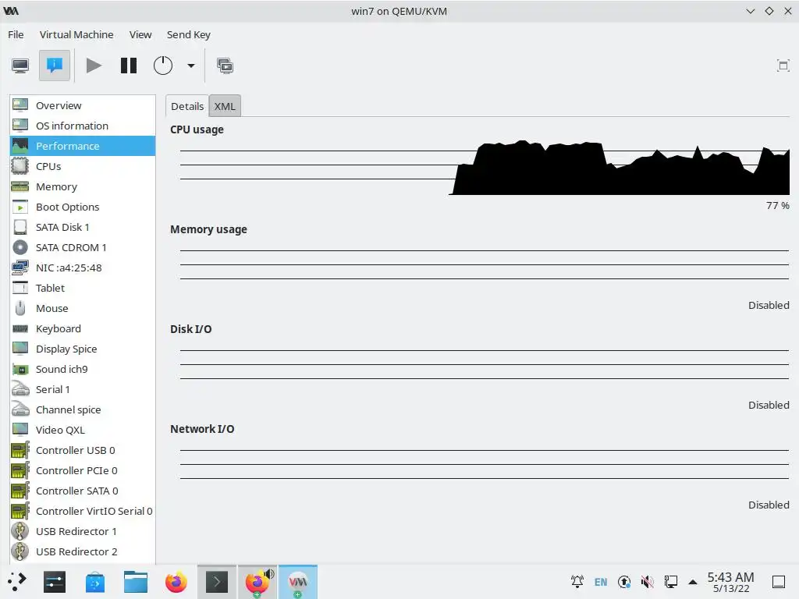The height and width of the screenshot is (599, 799).
Task: Select USB Redirector 1
Action: (83, 532)
